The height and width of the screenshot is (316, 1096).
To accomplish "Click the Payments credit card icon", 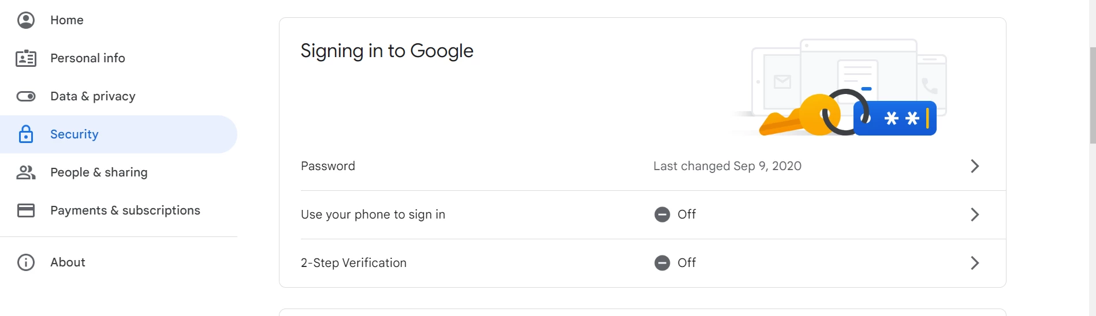I will tap(26, 210).
